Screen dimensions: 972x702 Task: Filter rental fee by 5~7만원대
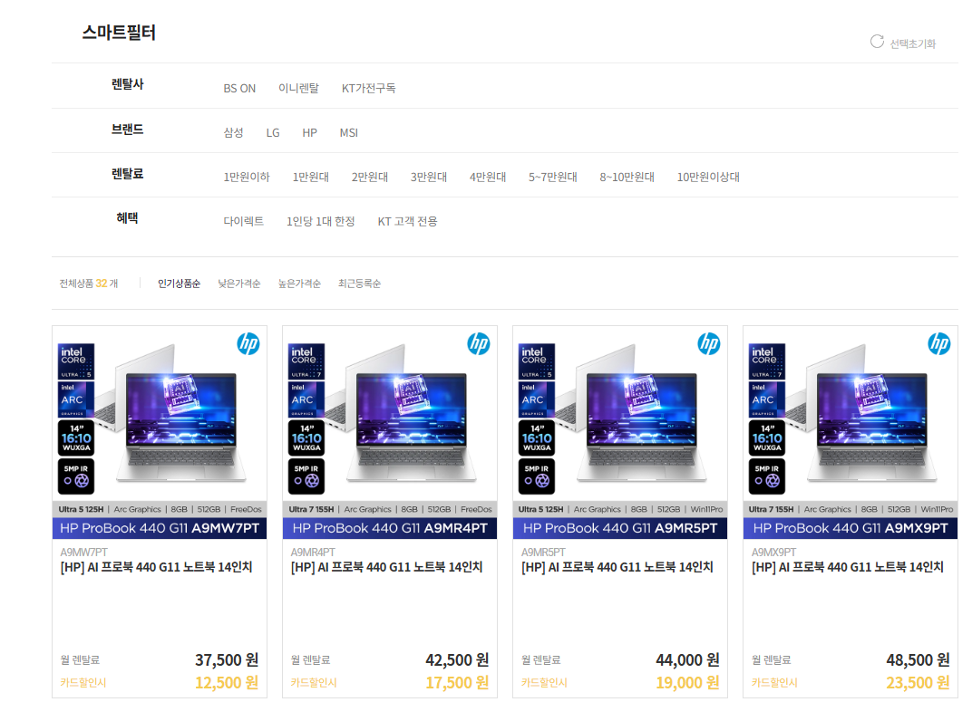point(552,177)
